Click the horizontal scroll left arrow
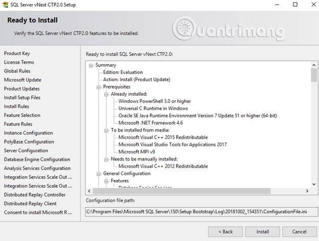This screenshot has height=241, width=319. (x=89, y=191)
